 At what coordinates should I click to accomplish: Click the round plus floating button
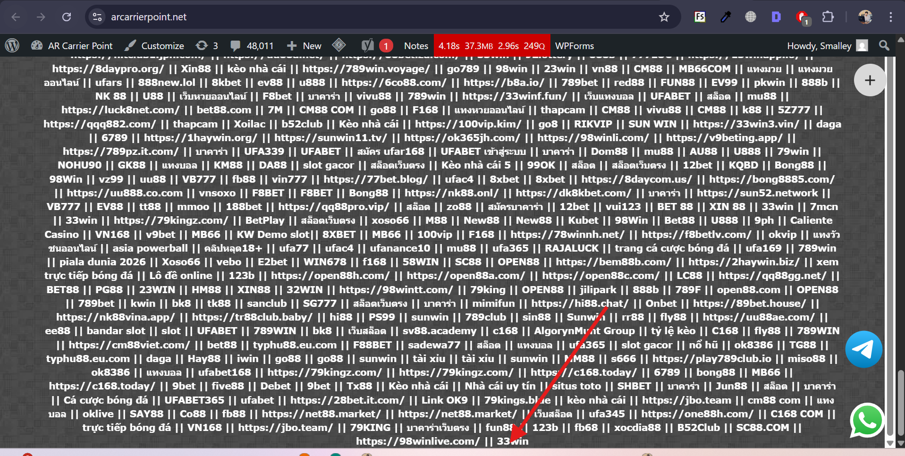point(870,80)
